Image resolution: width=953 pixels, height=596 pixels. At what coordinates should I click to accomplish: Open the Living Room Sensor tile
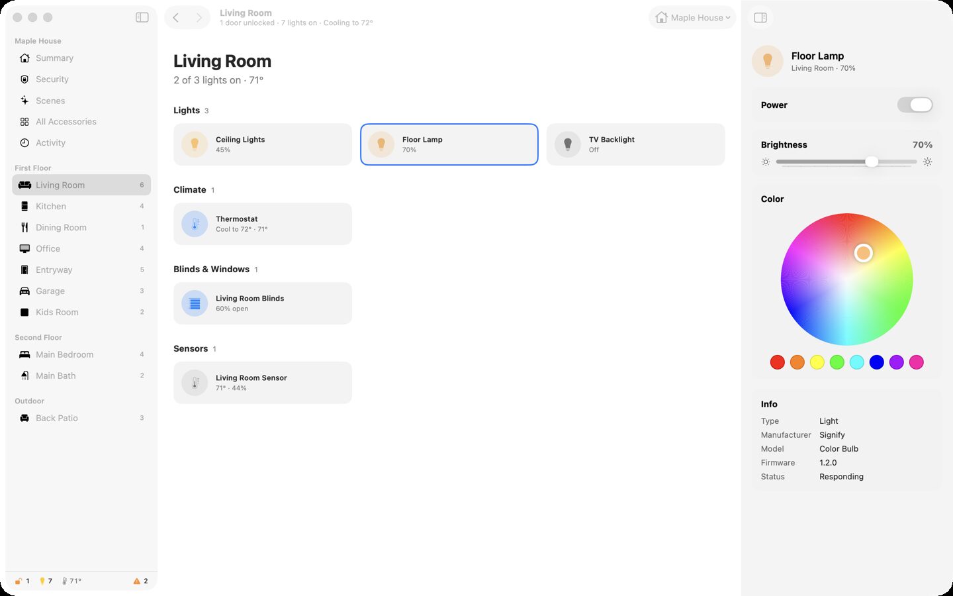263,383
